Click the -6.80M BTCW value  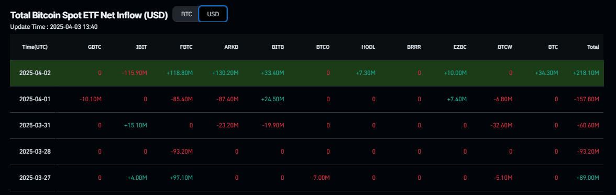pyautogui.click(x=503, y=99)
